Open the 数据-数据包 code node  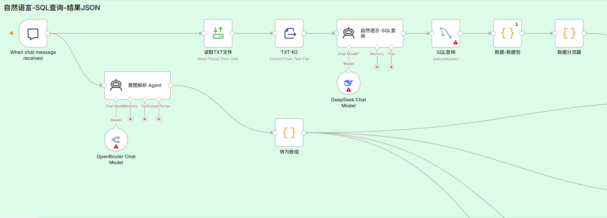coord(508,34)
